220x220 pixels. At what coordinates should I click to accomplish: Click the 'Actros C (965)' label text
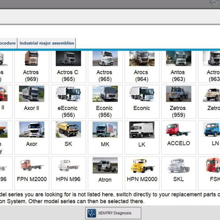click(68, 76)
